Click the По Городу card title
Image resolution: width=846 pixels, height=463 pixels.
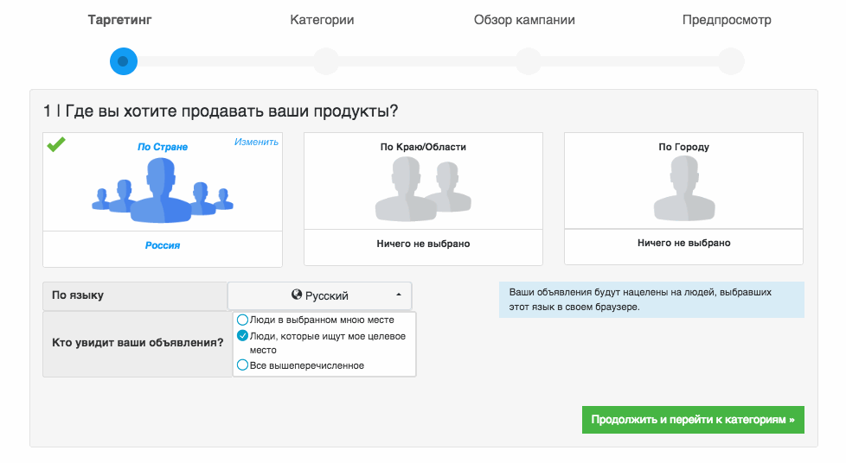[683, 147]
